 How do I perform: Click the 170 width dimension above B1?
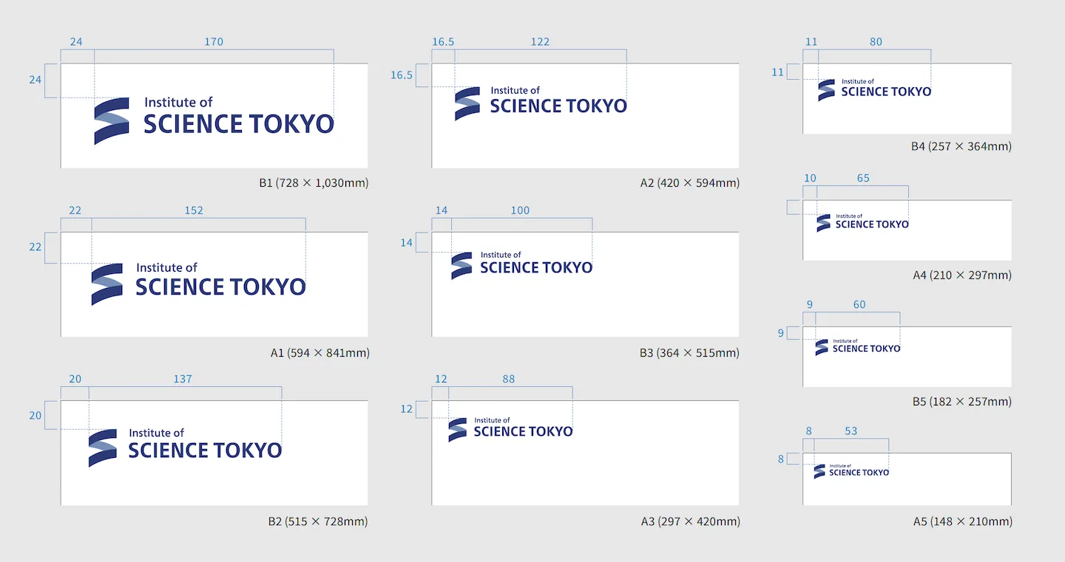[214, 42]
